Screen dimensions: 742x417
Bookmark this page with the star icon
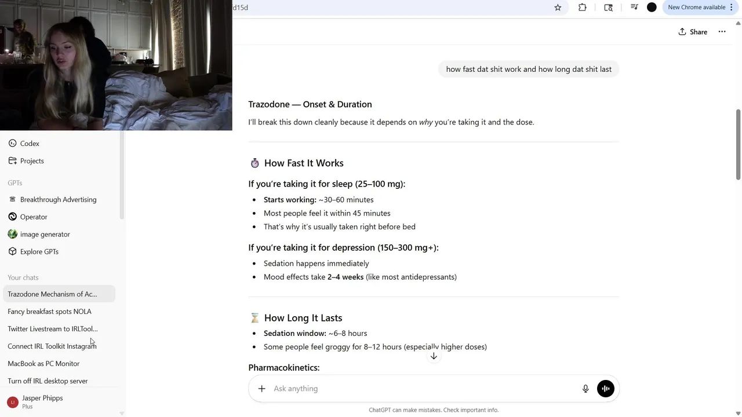point(558,8)
